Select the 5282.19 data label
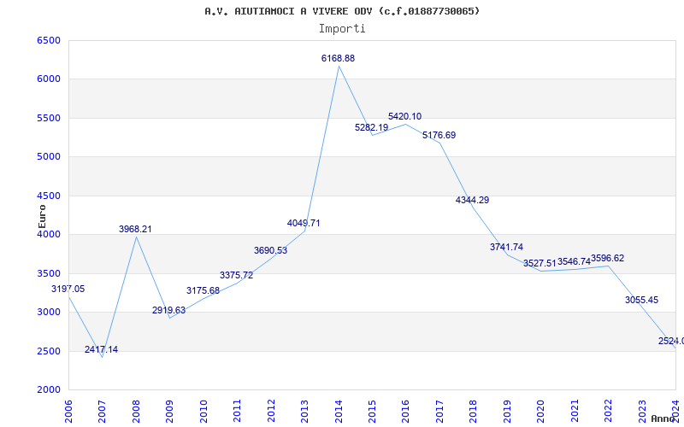Screen dimensions: 684x427 372,127
